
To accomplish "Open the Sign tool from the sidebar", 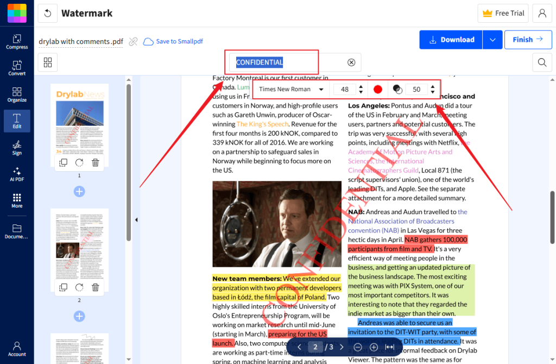I will coord(17,148).
